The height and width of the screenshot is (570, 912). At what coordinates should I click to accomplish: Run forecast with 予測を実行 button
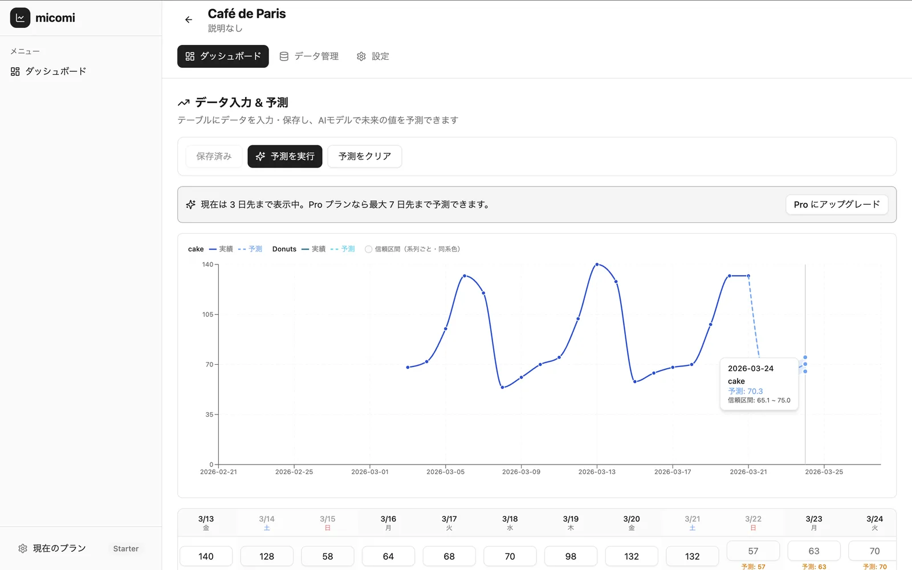285,156
